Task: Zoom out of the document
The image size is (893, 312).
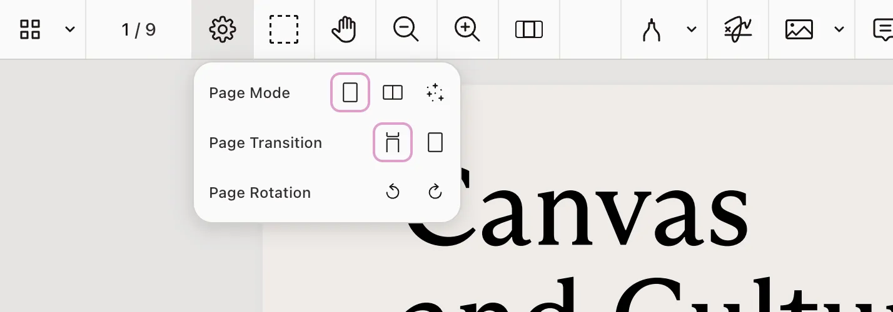Action: coord(406,29)
